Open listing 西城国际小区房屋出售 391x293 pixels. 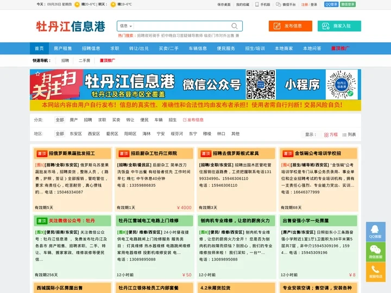click(x=60, y=288)
